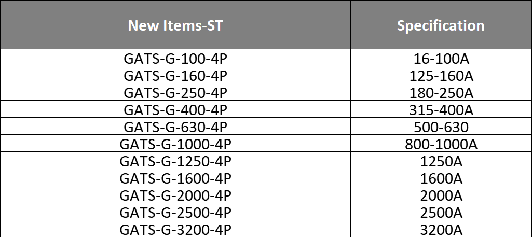Click the GATS-G-3200-4P item cell
The image size is (532, 238).
pyautogui.click(x=175, y=229)
